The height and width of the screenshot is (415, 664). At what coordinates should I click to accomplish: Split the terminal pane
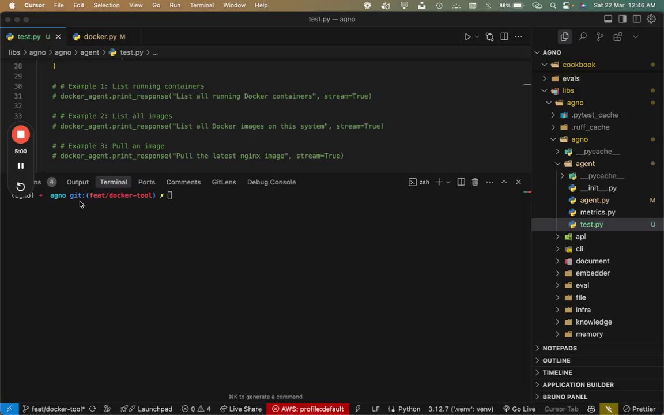tap(461, 182)
